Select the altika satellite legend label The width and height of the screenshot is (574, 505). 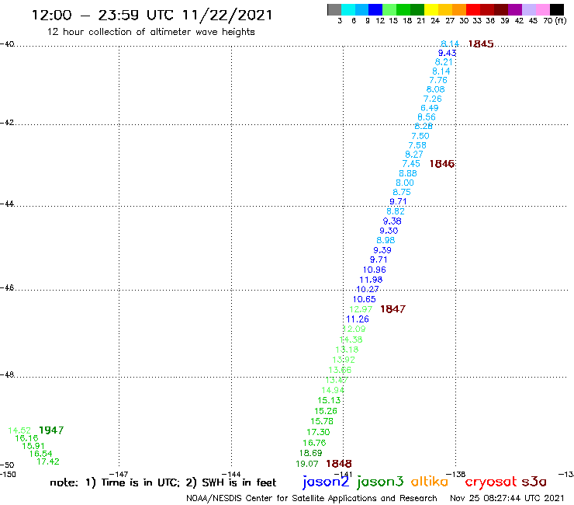coord(429,482)
